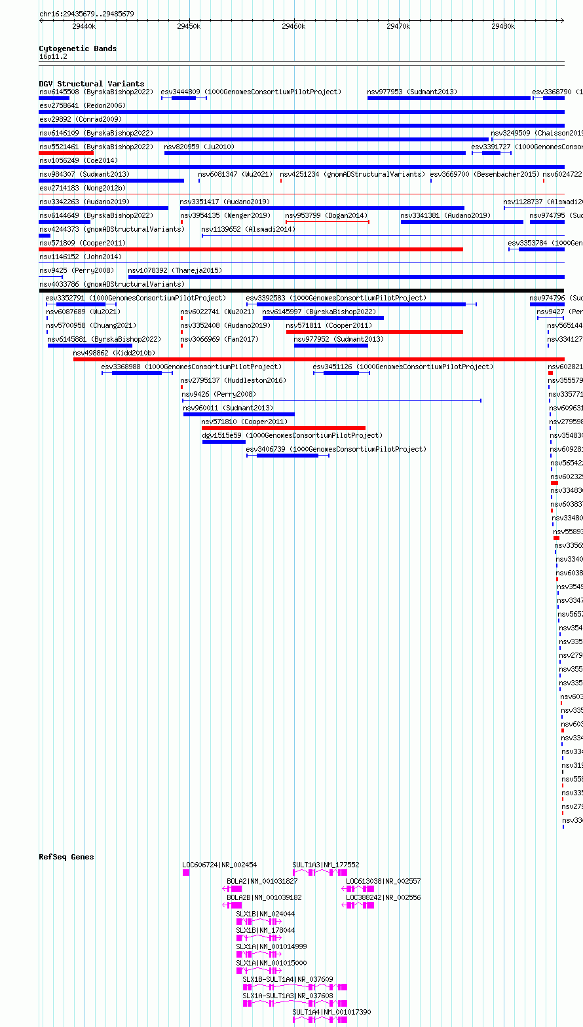Screen dimensions: 583x1027
Task: Select nsv4244373 (gnomADStructuralVariants) label
Action: 111,229
